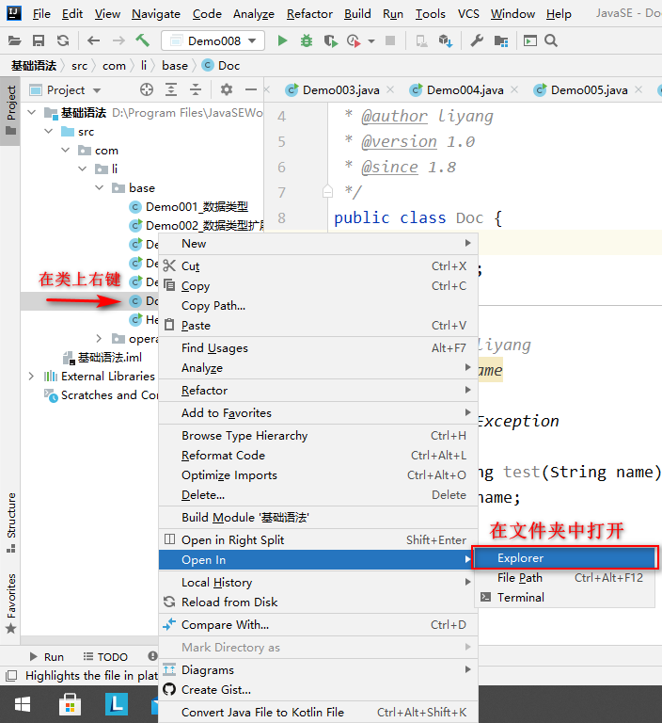Open Microsoft Store taskbar icon

point(70,704)
